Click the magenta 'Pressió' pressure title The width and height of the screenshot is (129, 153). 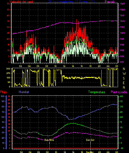coord(110,2)
